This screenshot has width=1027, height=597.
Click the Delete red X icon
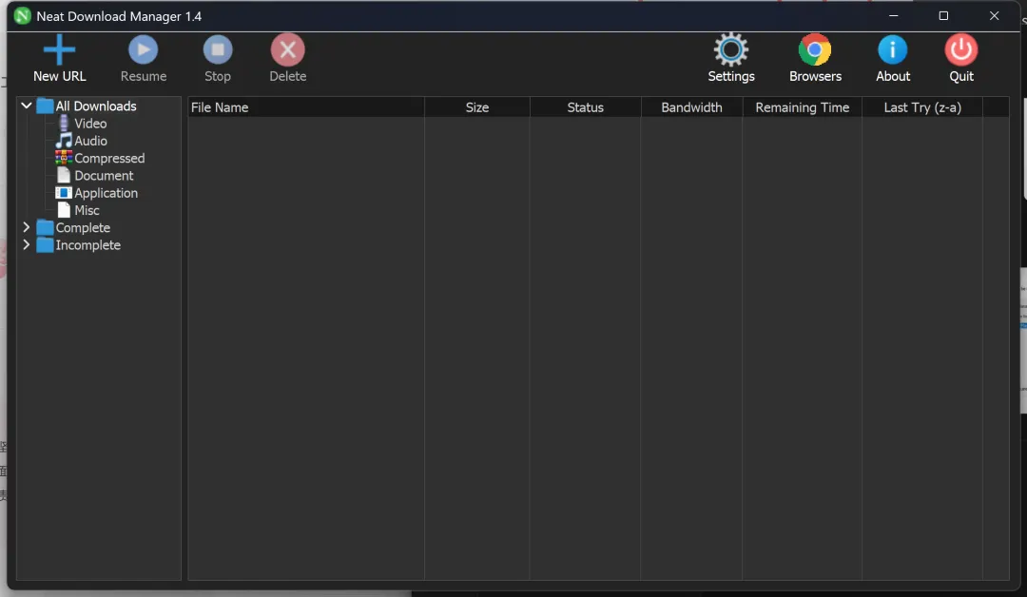[x=287, y=49]
